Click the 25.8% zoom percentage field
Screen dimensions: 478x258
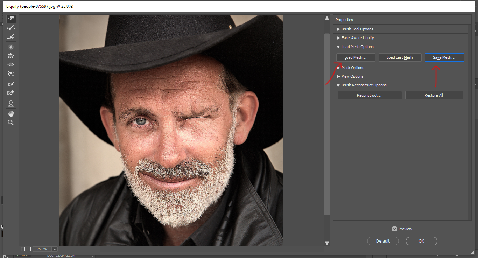click(x=42, y=249)
